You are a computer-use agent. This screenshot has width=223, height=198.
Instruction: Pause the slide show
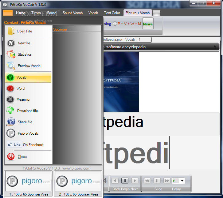point(157,181)
